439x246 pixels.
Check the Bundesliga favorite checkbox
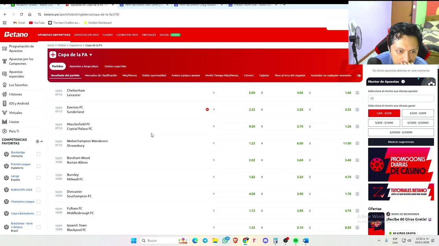pos(38,154)
